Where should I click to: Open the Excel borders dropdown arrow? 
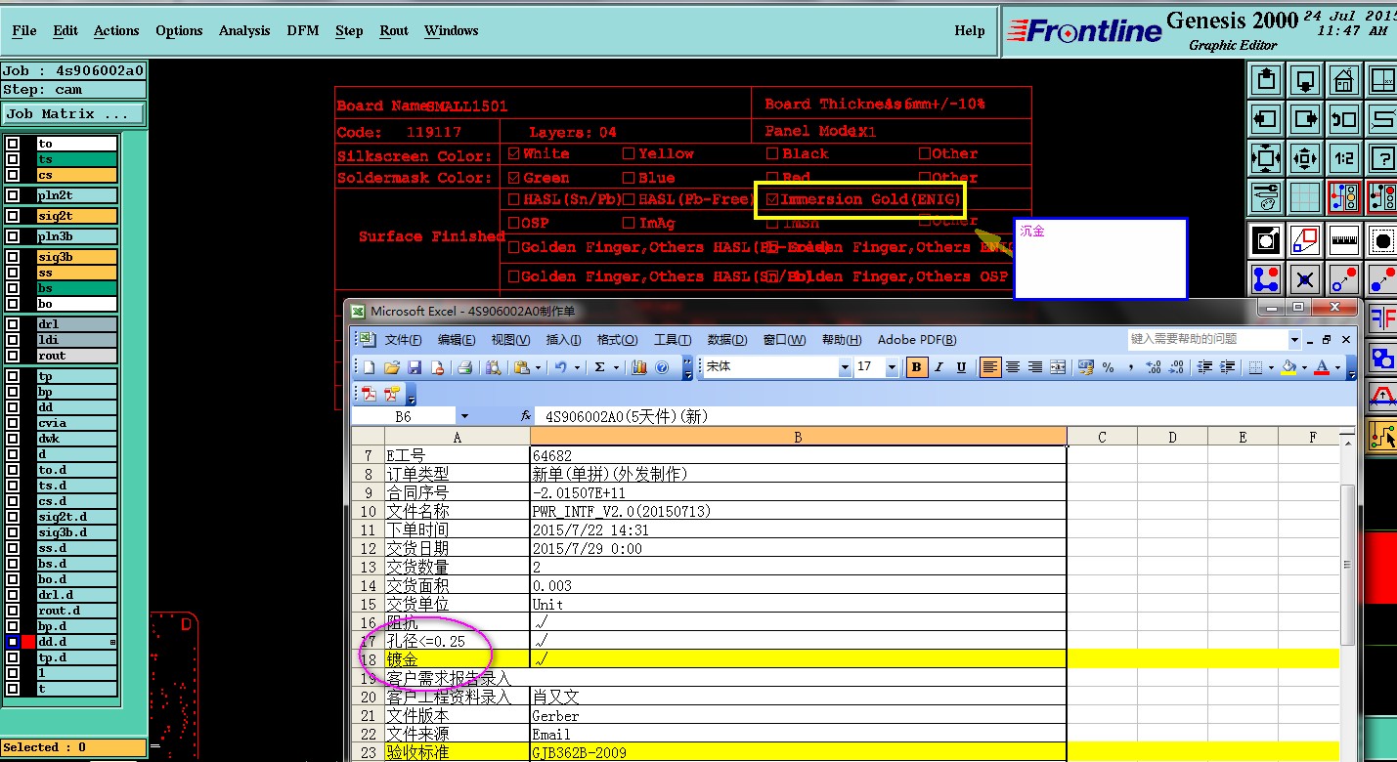(x=1270, y=367)
